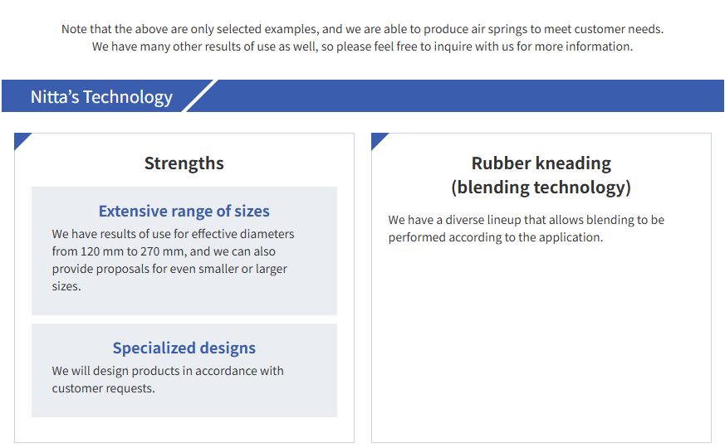Click the 'customer requests.' text
The height and width of the screenshot is (448, 725).
click(103, 388)
